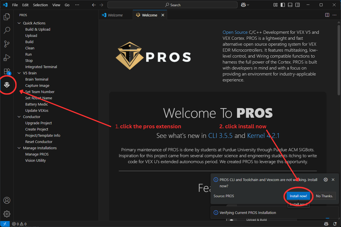Screen dimensions: 341x227
Task: Collapse the V5 Brain section
Action: [19, 73]
